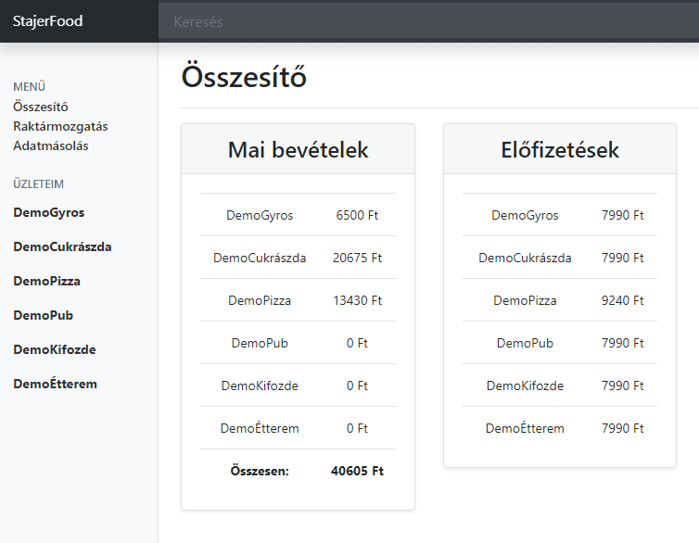Screen dimensions: 699x543
Task: Open Adatmásolás menu item
Action: click(51, 145)
